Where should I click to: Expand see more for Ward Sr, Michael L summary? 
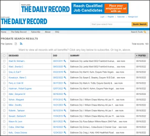[x=121, y=61]
